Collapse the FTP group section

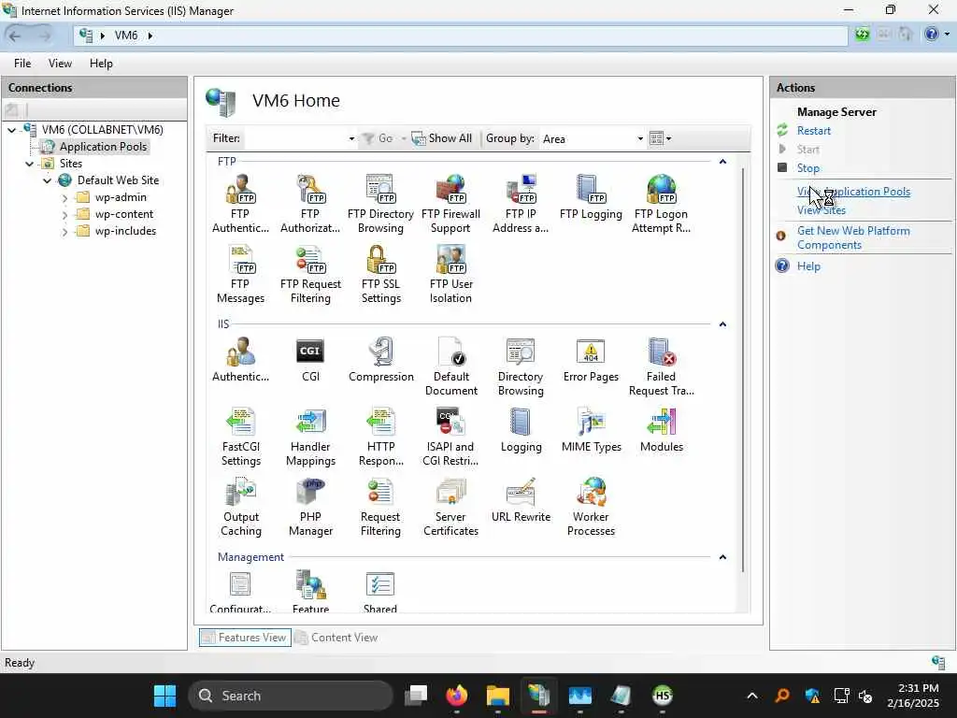(x=722, y=162)
